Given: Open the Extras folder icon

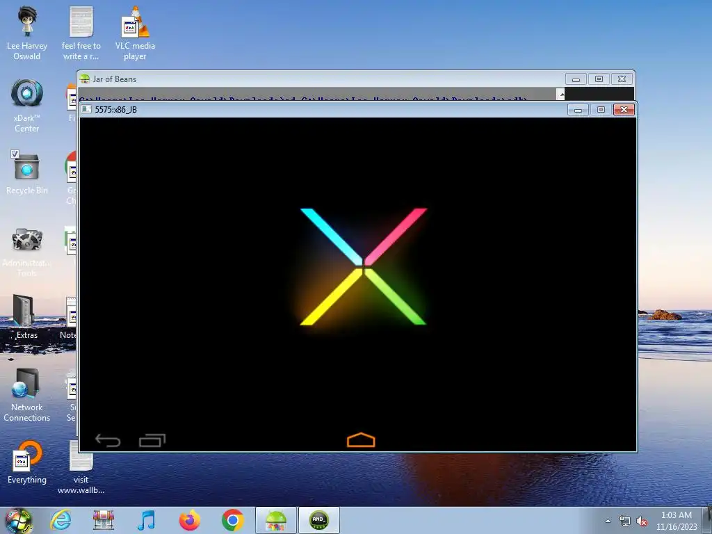Looking at the screenshot, I should click(27, 317).
